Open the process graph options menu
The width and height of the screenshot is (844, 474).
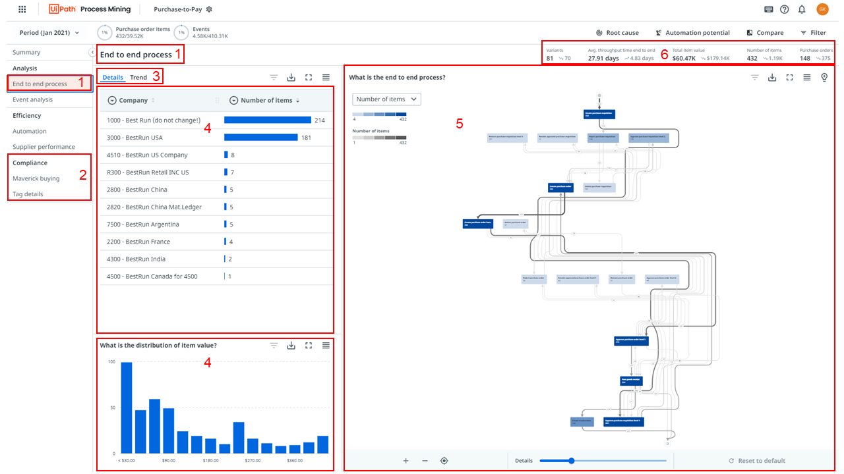click(806, 77)
